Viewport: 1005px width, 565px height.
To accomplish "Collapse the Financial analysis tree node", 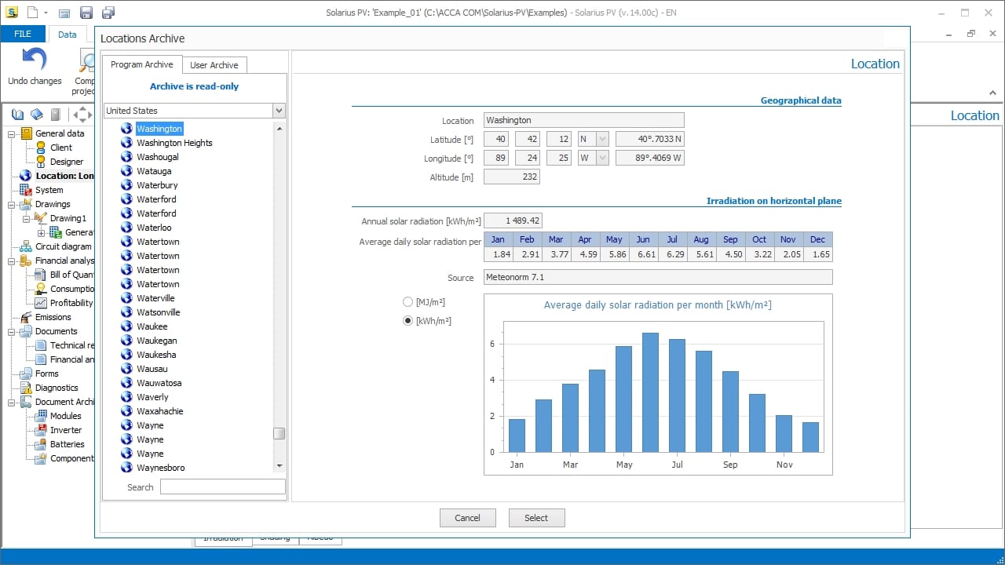I will 13,261.
